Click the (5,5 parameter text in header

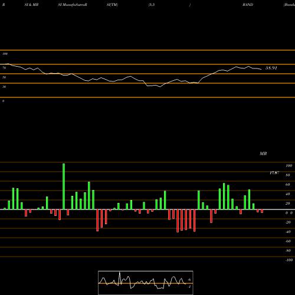coord(152,5)
